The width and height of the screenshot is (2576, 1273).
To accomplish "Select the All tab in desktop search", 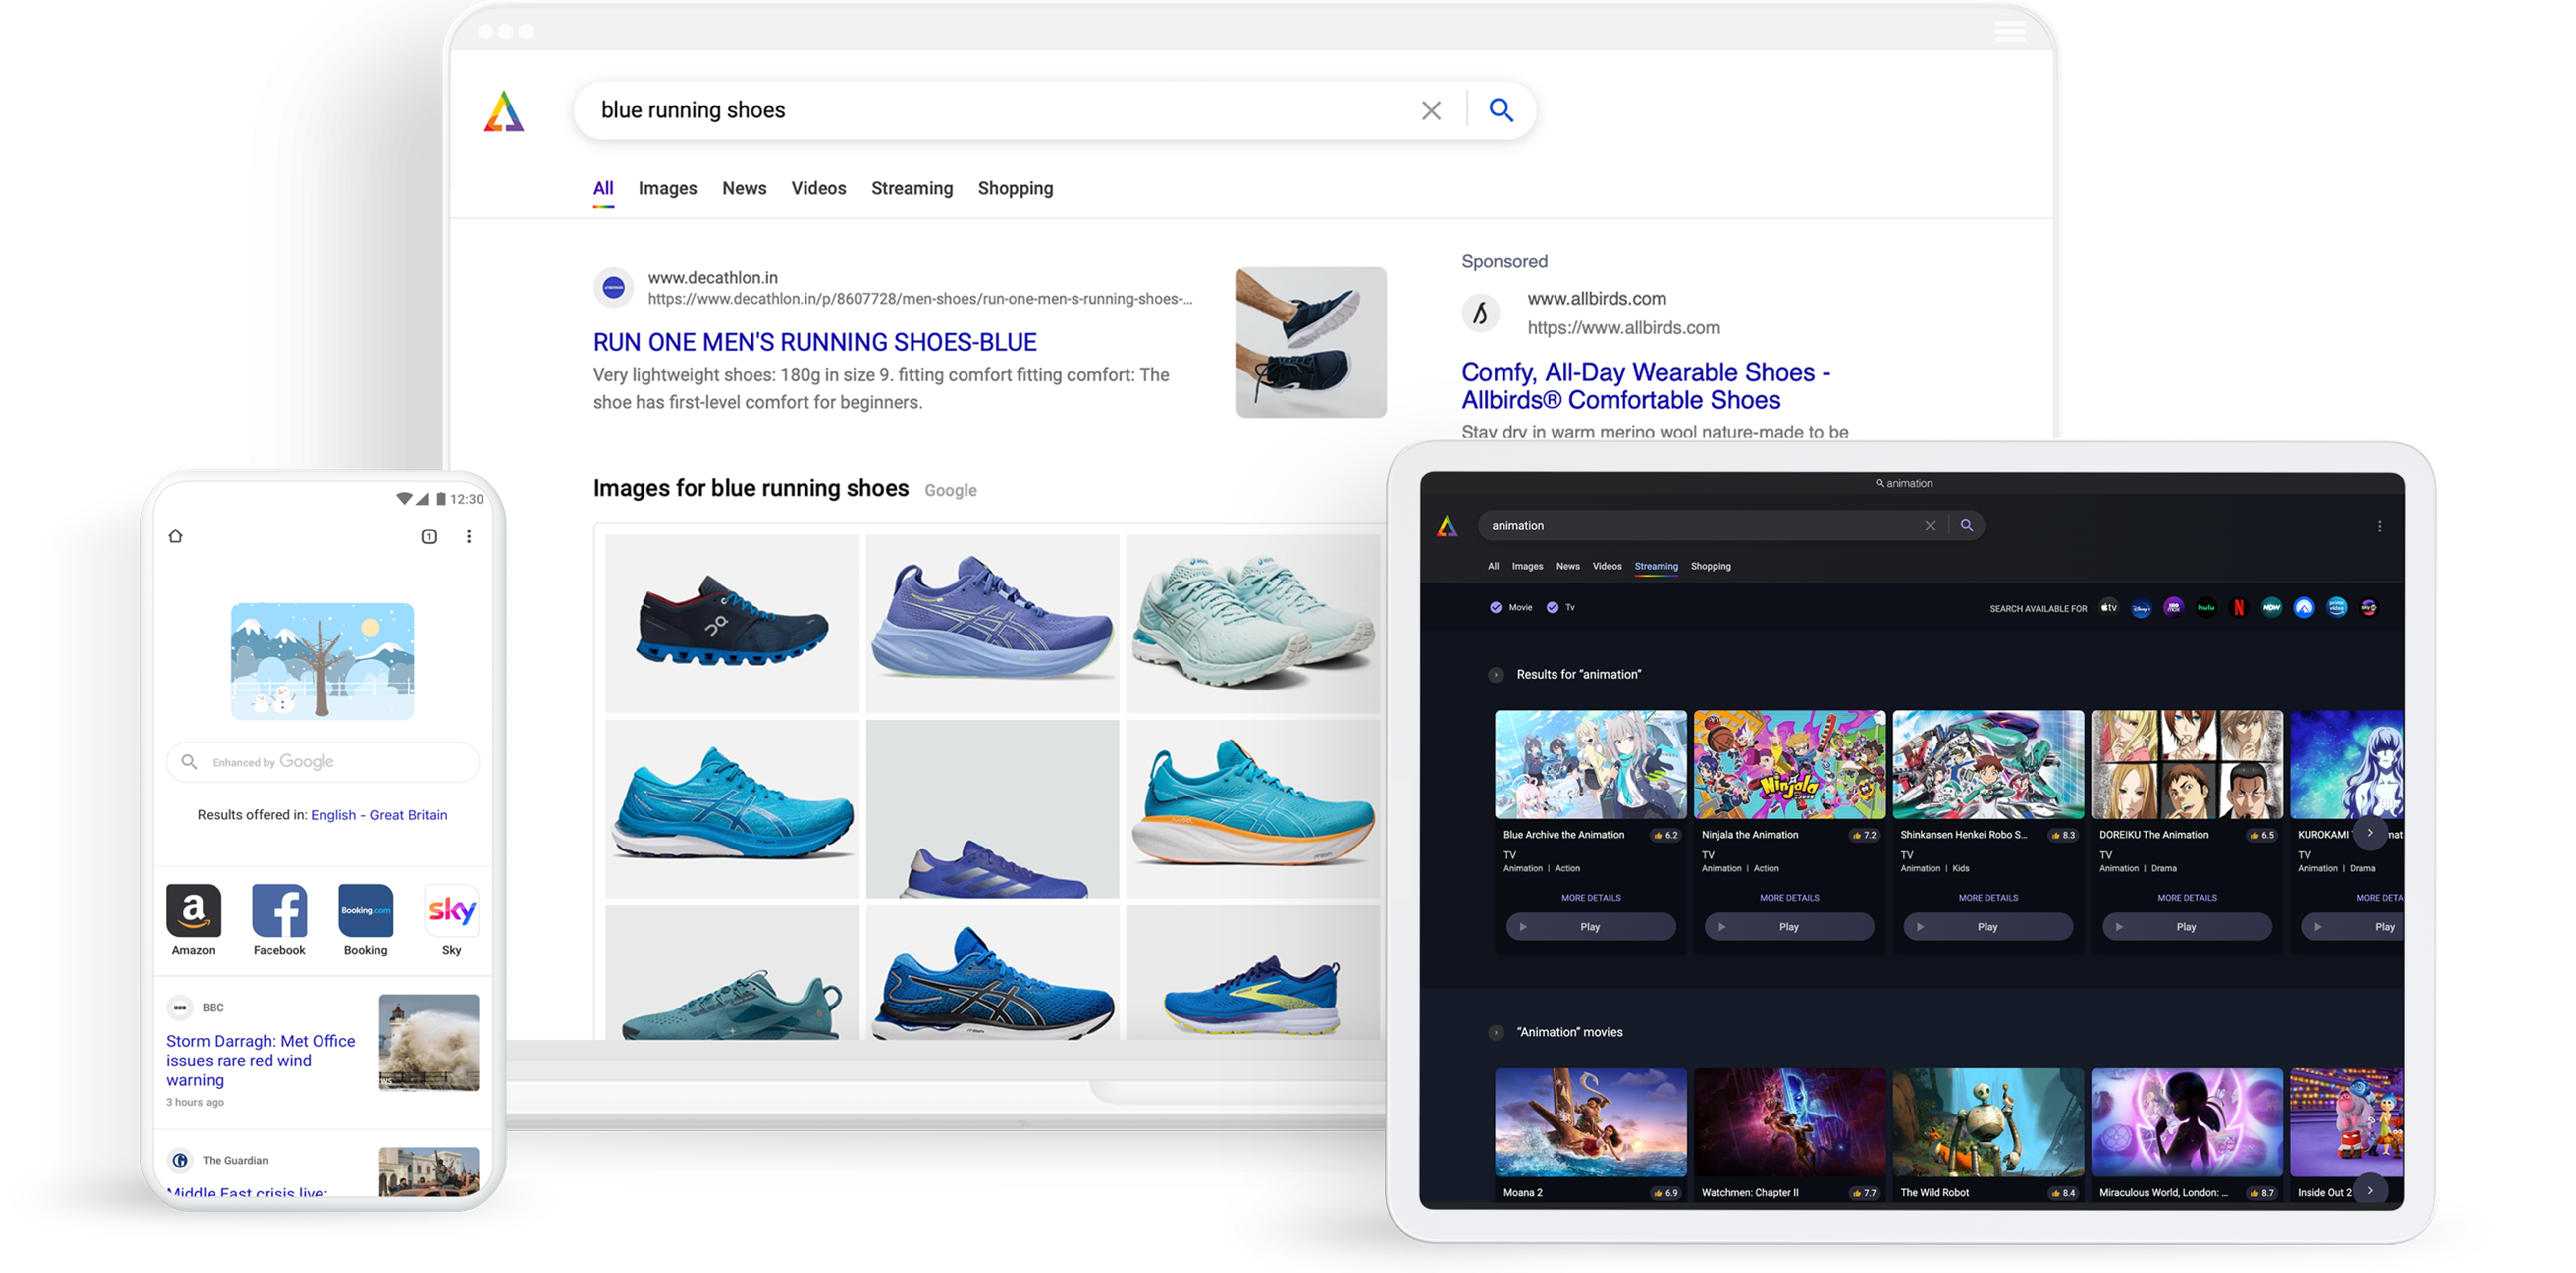I will 603,188.
